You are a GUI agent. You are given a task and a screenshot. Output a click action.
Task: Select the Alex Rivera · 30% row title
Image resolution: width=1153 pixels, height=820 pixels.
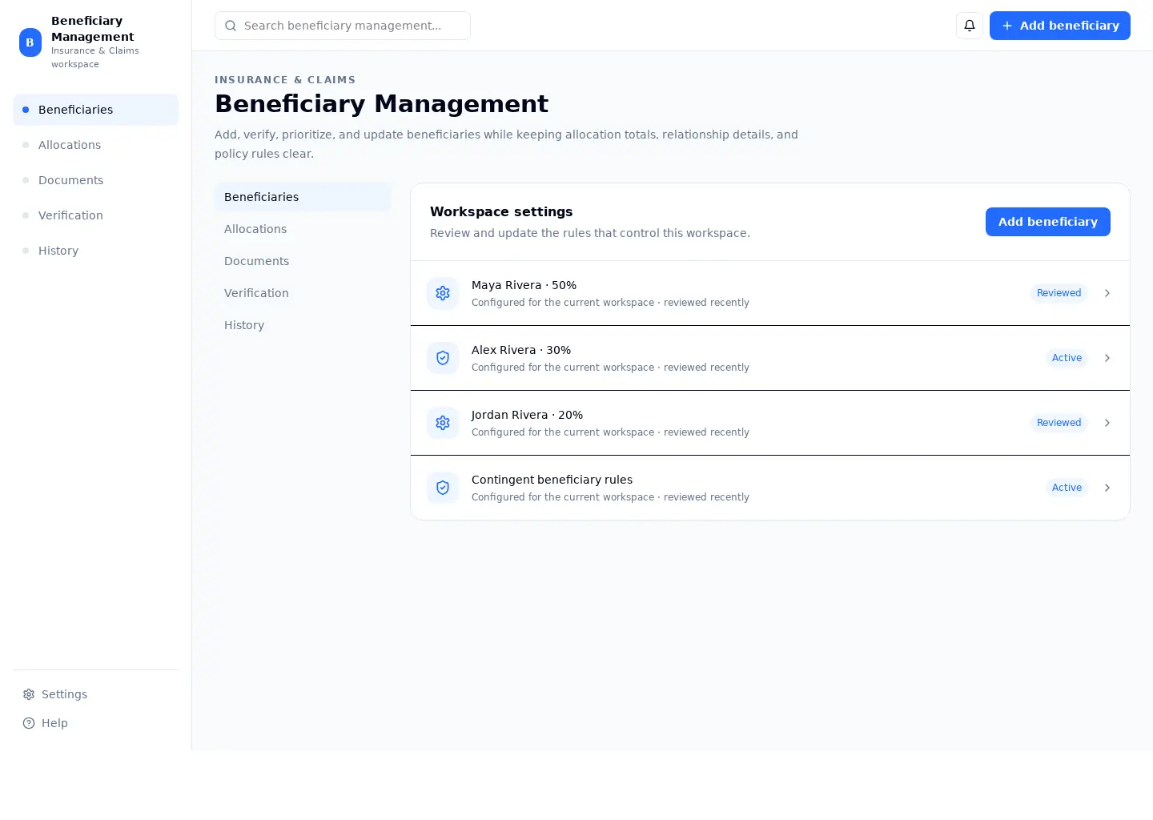click(x=521, y=350)
